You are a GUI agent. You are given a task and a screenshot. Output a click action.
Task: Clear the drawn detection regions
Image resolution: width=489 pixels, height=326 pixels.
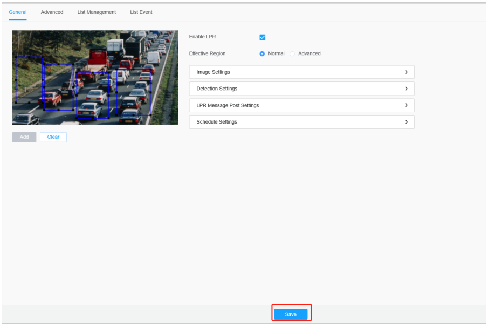click(53, 137)
